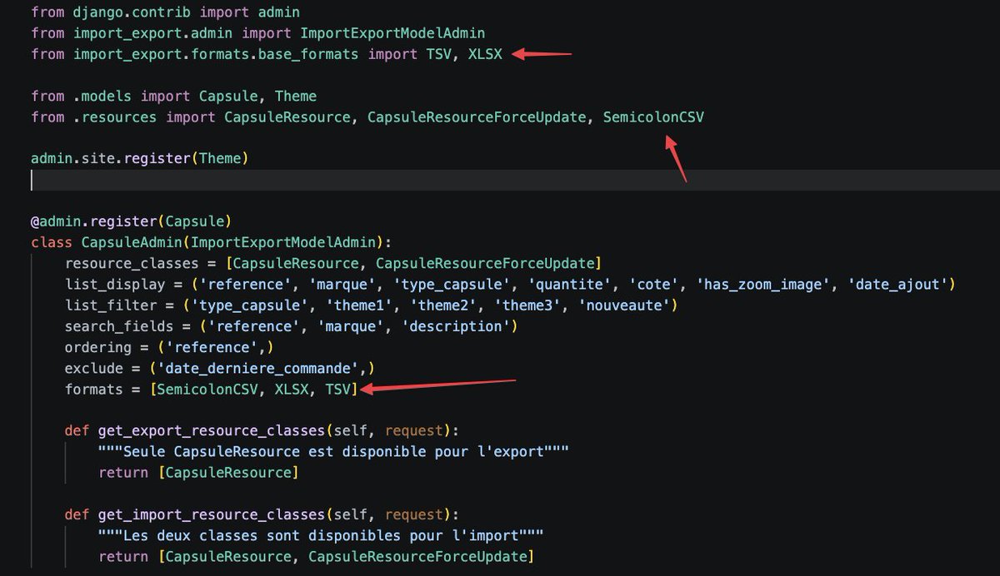The height and width of the screenshot is (576, 1000).
Task: Click 'import_export.formats.base_formats' module path
Action: (x=216, y=54)
